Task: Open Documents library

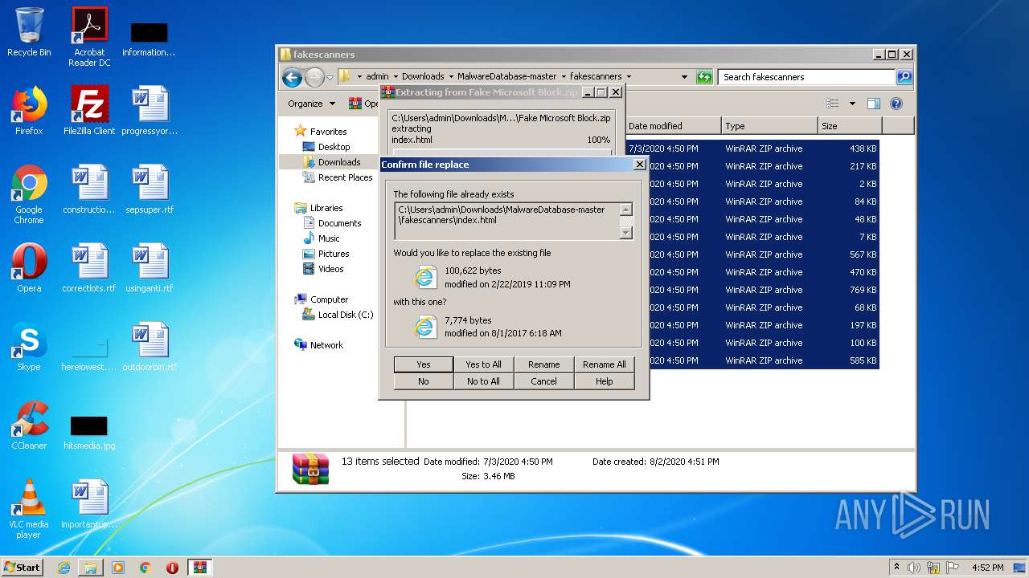Action: coord(339,223)
